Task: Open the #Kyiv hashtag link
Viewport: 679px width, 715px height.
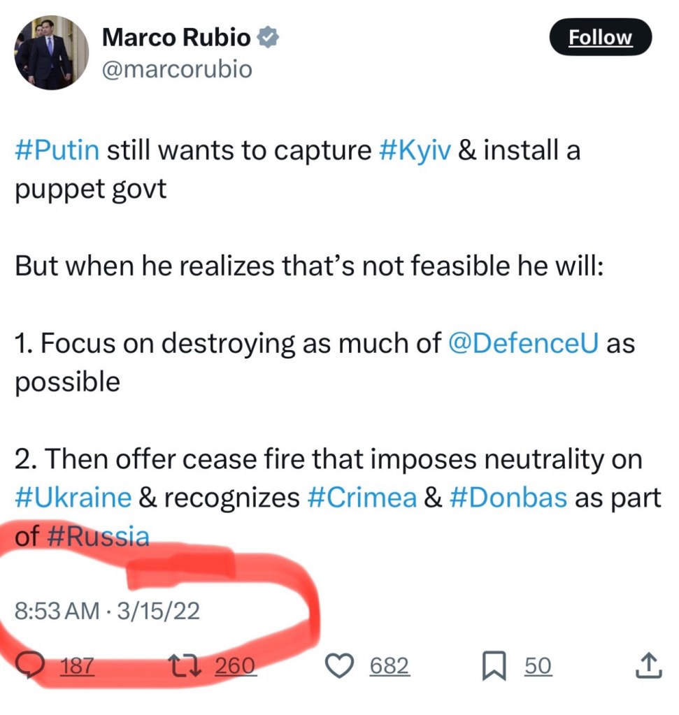Action: click(x=415, y=151)
